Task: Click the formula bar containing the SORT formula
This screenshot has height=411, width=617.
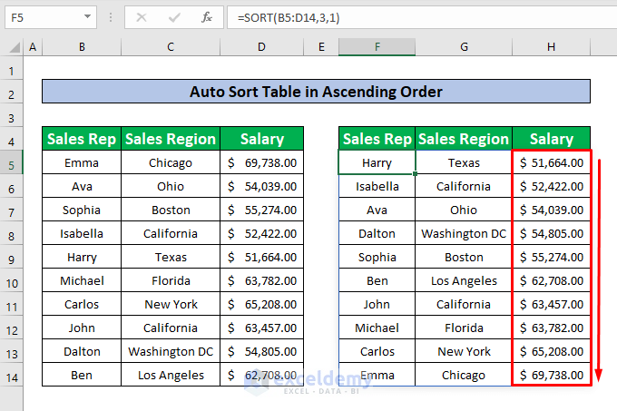Action: point(408,16)
